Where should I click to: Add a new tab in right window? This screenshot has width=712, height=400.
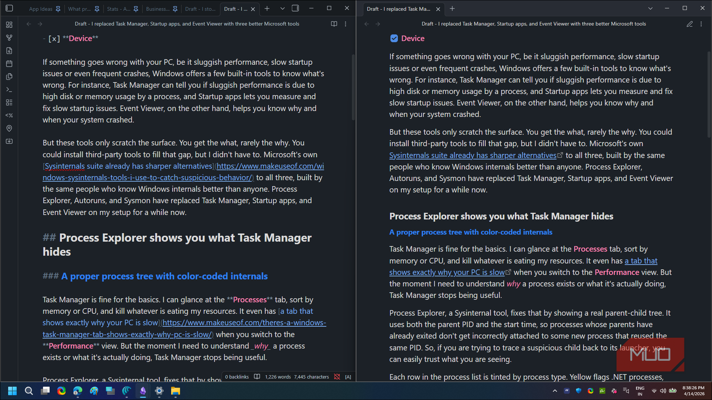pos(452,9)
